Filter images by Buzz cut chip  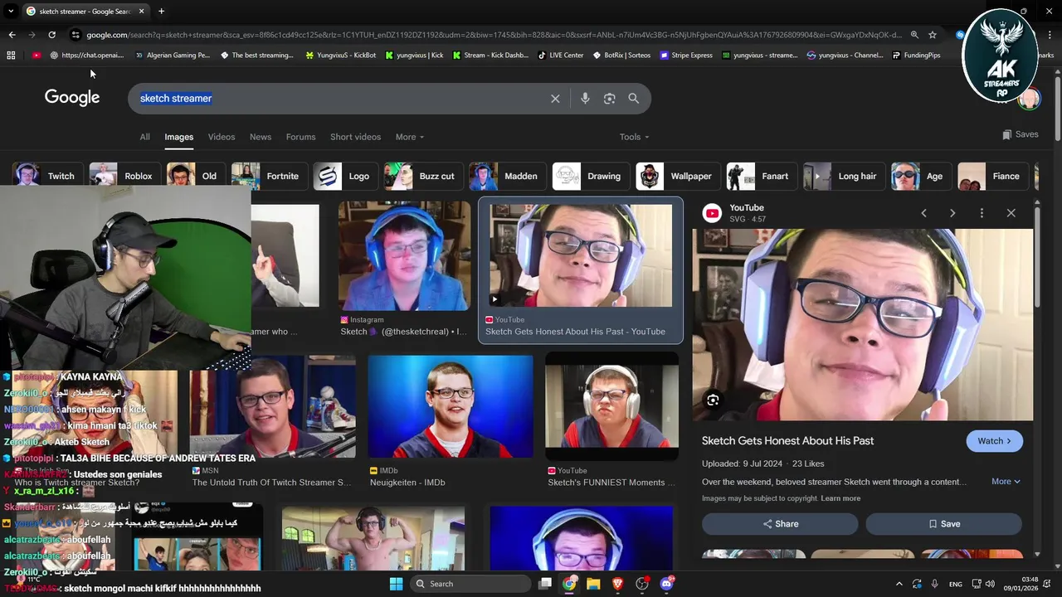(x=422, y=176)
